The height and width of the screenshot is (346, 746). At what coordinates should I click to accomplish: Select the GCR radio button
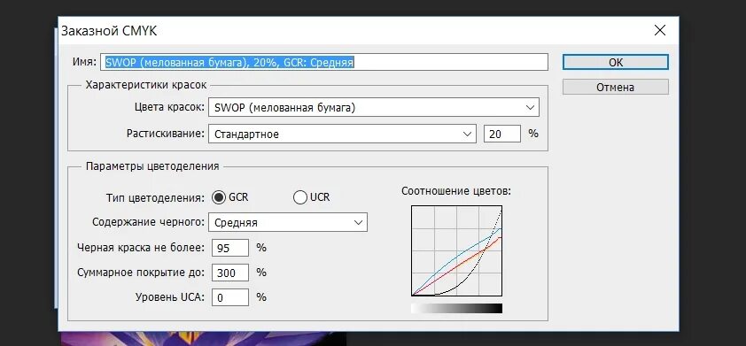pos(219,197)
